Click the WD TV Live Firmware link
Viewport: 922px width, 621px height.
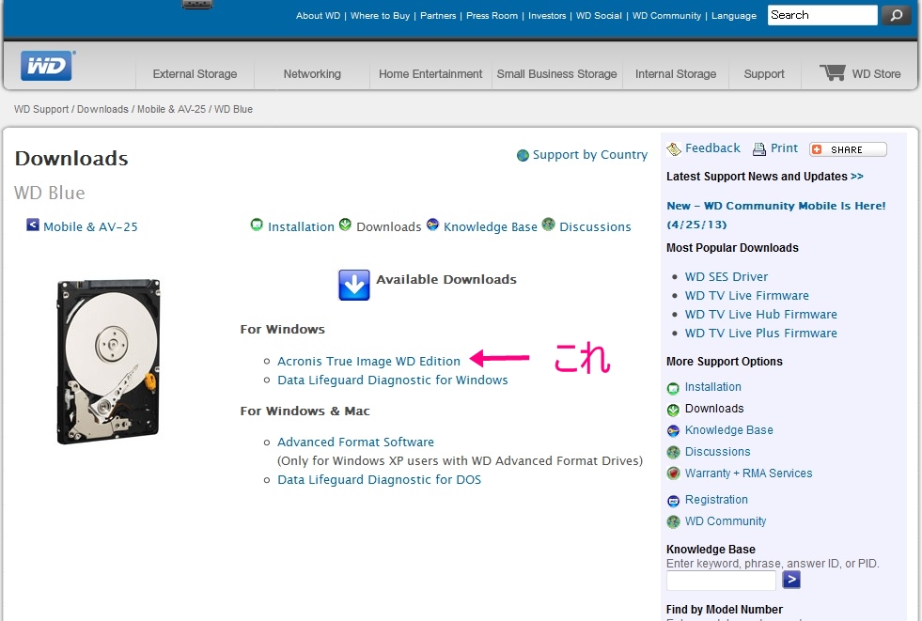click(747, 296)
